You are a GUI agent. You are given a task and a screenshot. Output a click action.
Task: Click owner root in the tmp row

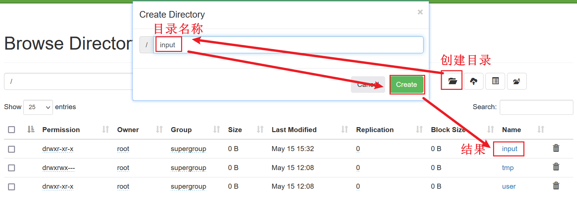[x=123, y=168]
